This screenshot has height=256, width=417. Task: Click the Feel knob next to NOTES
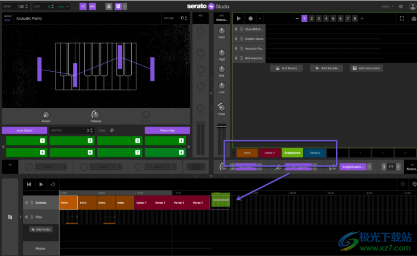[x=112, y=130]
